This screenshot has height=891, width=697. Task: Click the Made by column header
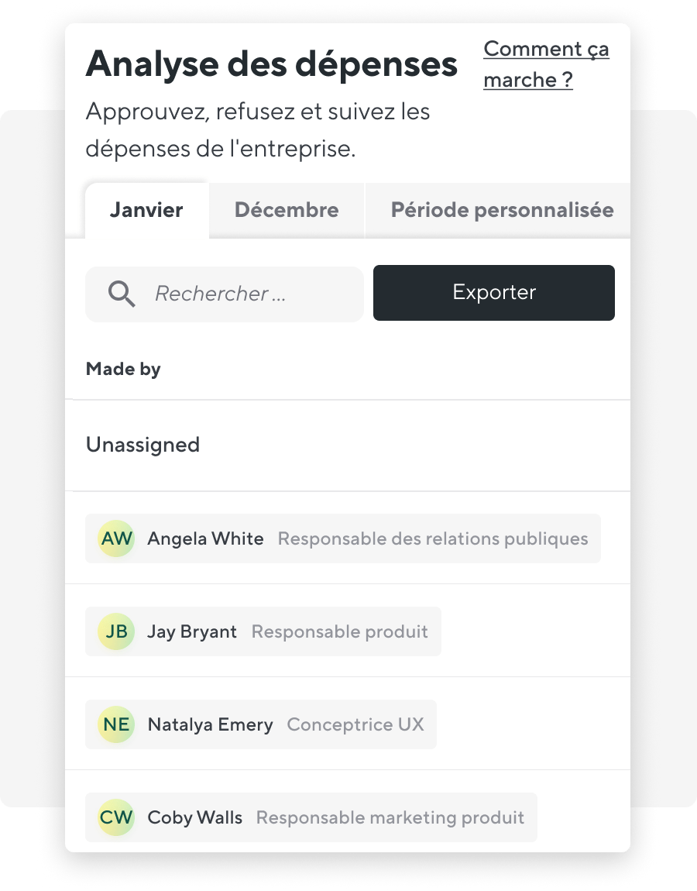(x=123, y=369)
